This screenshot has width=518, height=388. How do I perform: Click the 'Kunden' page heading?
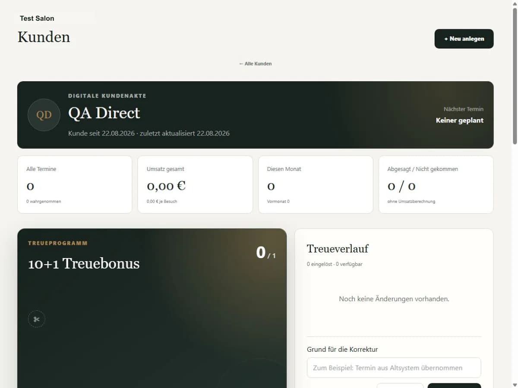[44, 37]
